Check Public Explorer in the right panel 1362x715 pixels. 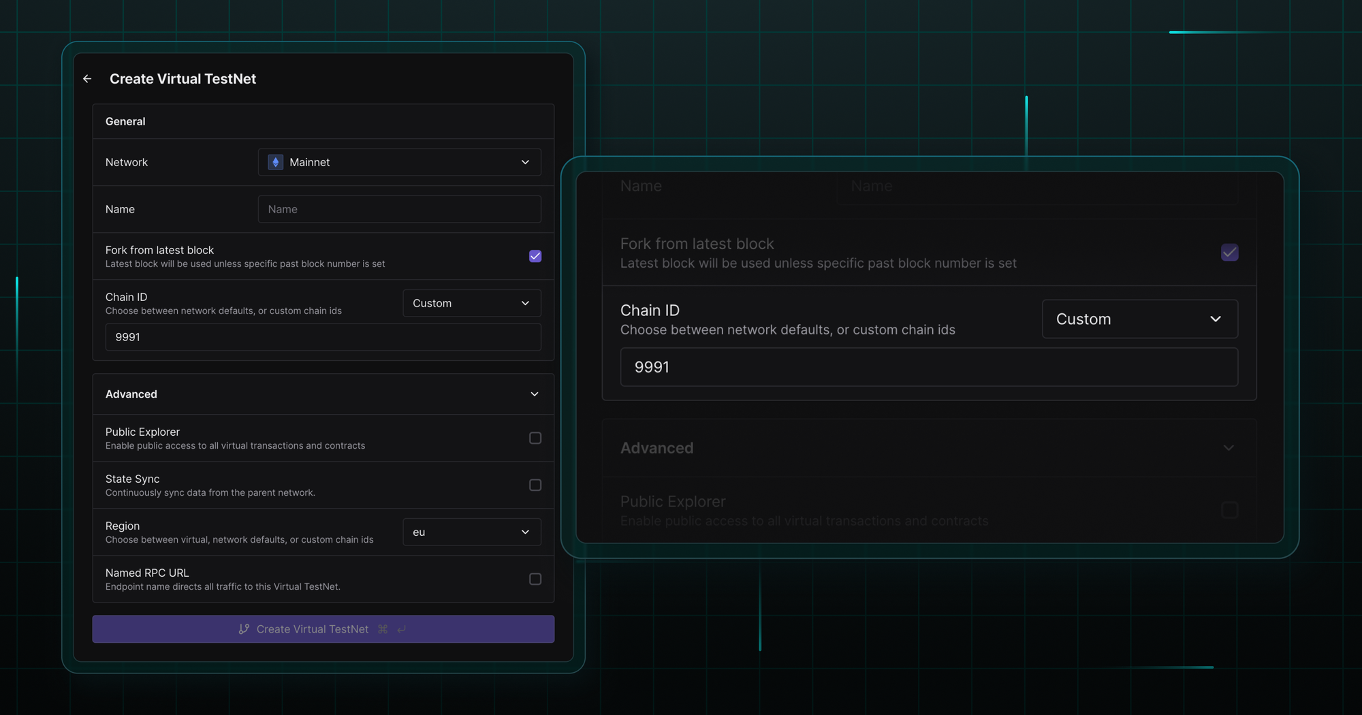coord(1229,509)
